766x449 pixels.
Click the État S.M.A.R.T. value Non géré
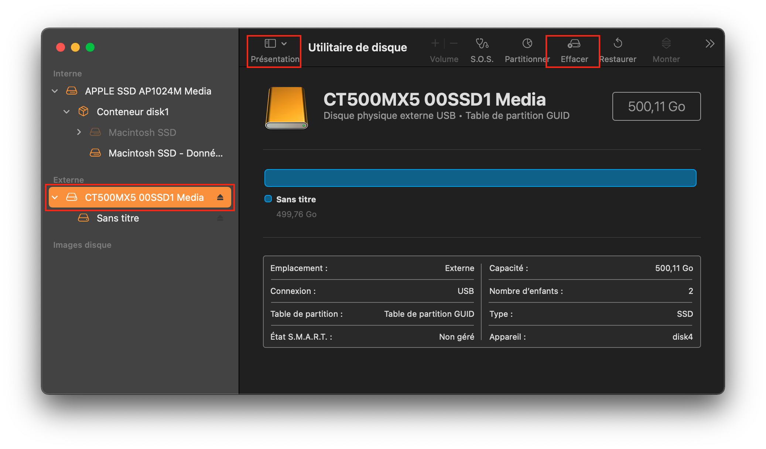click(x=456, y=337)
